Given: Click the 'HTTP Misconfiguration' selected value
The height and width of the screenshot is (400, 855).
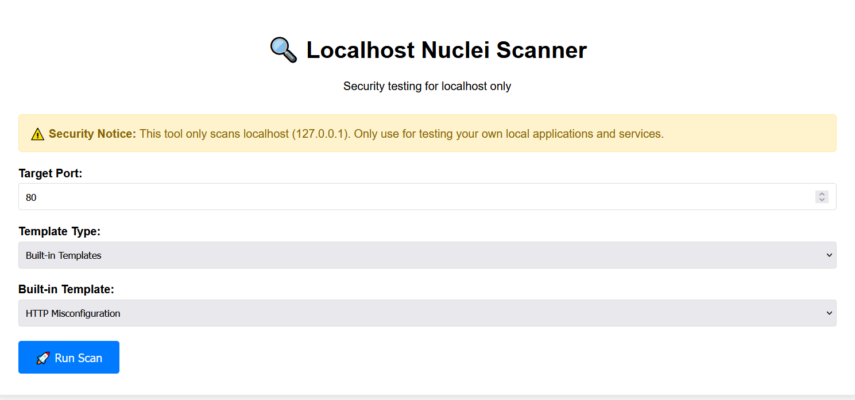Looking at the screenshot, I should (73, 313).
